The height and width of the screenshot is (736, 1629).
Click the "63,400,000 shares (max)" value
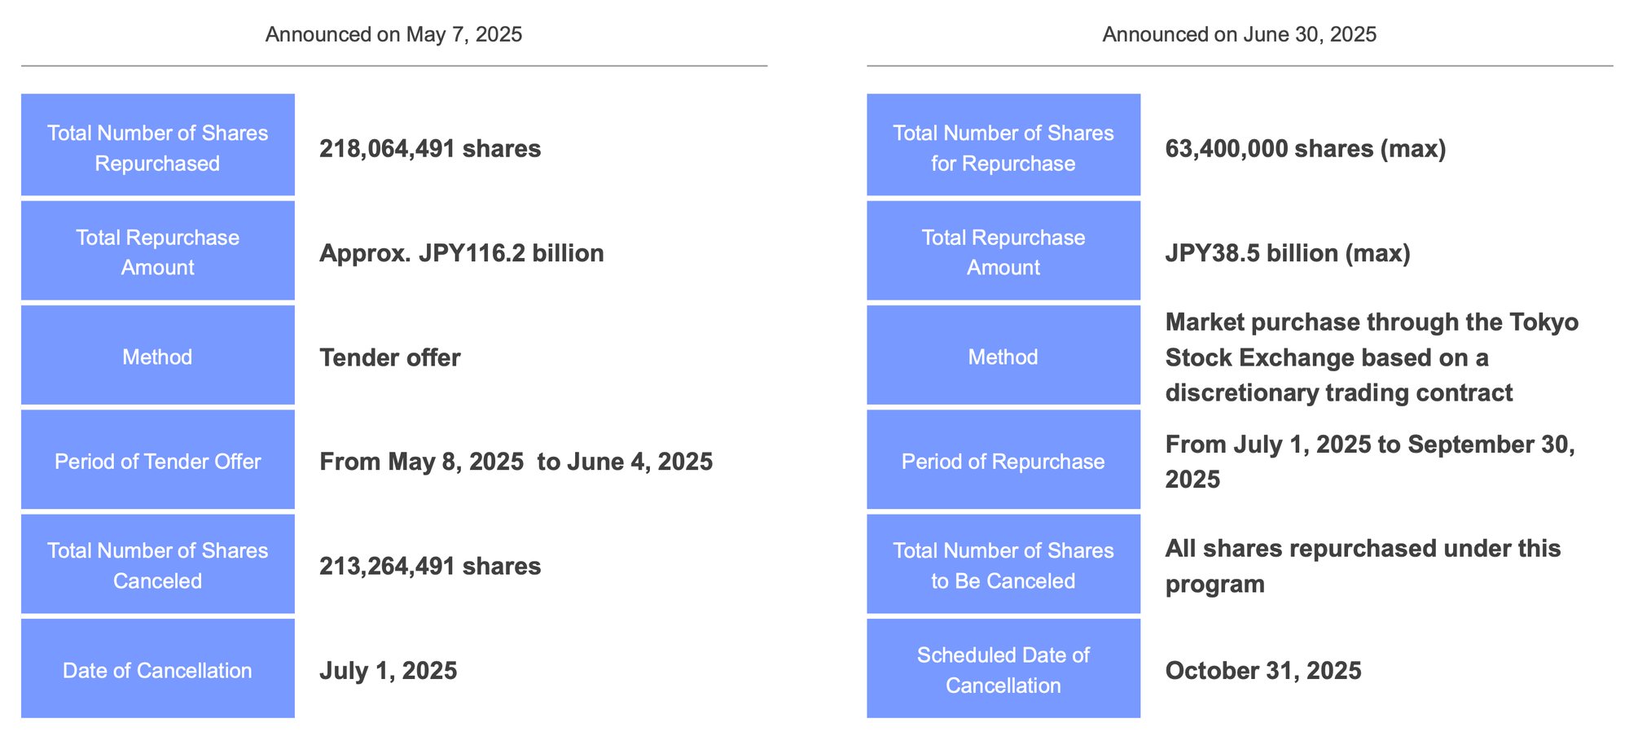1305,149
